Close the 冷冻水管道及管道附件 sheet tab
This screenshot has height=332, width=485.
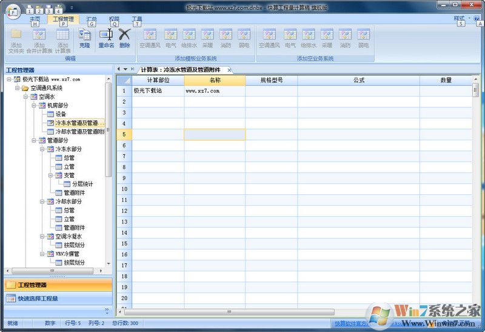[230, 70]
